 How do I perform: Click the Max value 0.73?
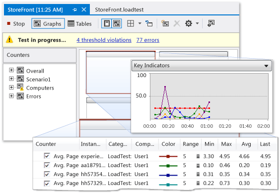224,183
